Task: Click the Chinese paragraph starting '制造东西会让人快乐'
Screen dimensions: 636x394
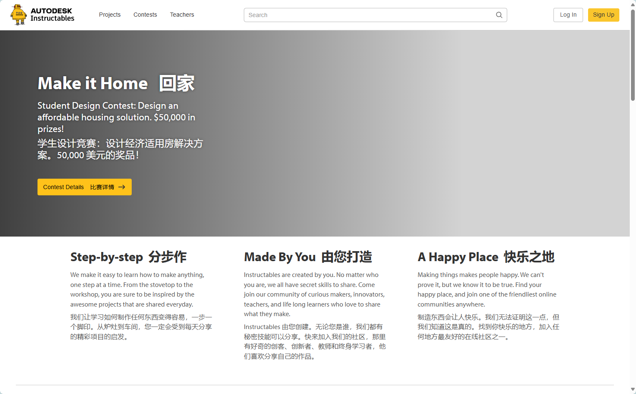Action: [x=488, y=327]
